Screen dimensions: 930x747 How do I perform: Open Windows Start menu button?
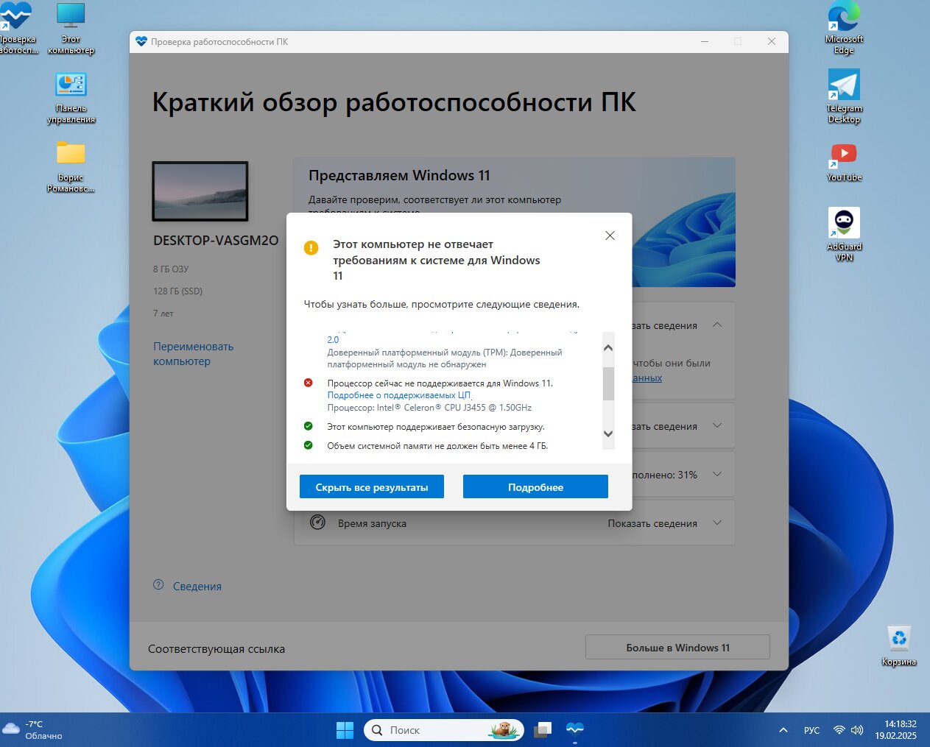345,730
